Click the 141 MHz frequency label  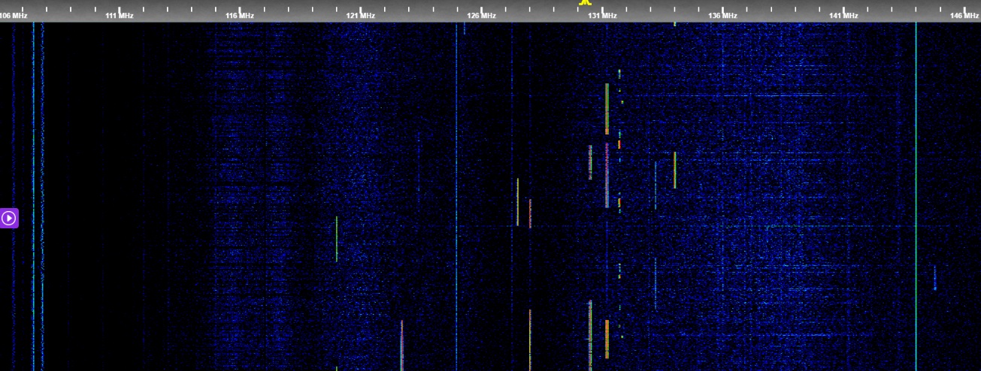tap(843, 16)
